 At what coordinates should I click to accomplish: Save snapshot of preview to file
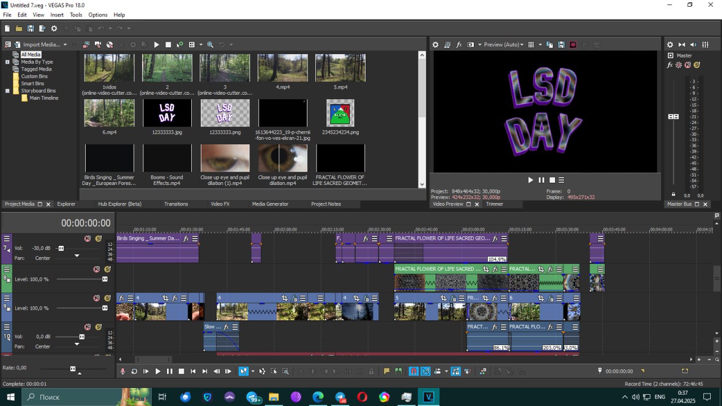pos(561,45)
